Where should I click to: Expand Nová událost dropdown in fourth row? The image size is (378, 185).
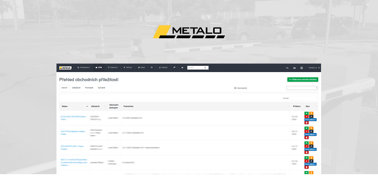pyautogui.click(x=310, y=164)
